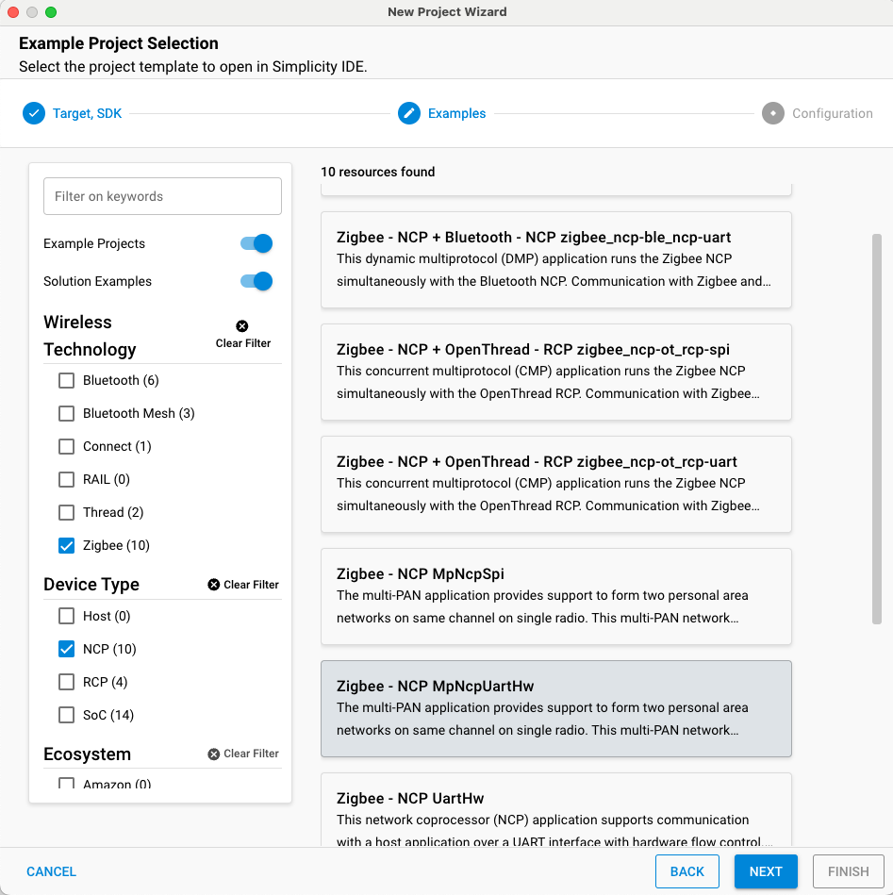The width and height of the screenshot is (893, 895).
Task: Click the Target, SDK checkmark step icon
Action: click(x=34, y=113)
